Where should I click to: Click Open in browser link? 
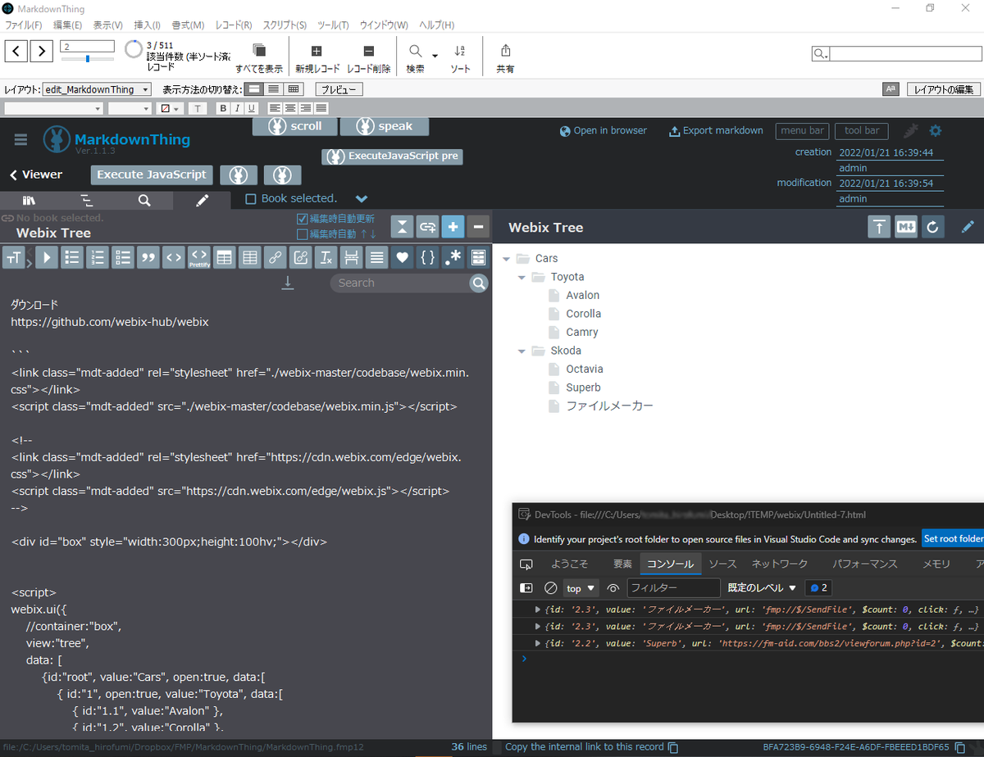pos(604,131)
